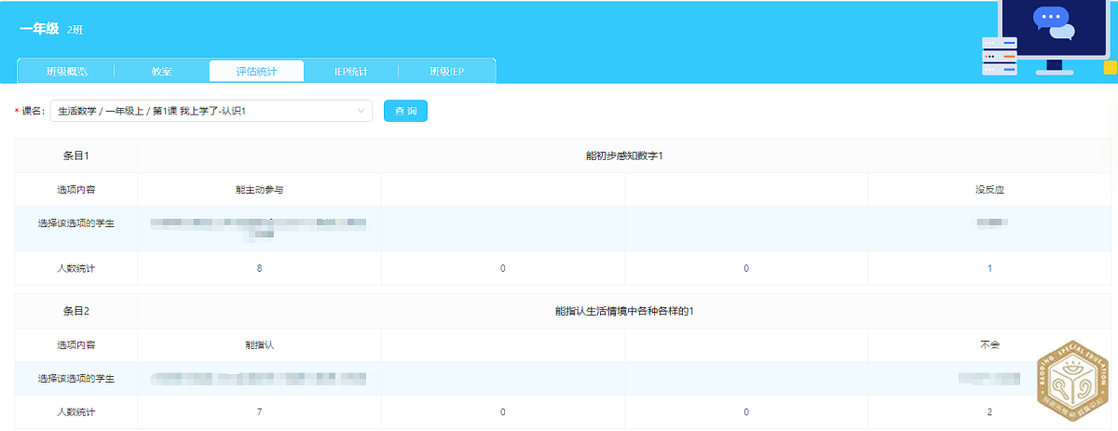Click the server stack illustration

pyautogui.click(x=999, y=57)
